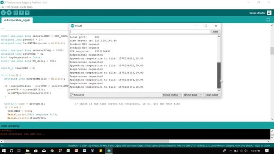Click the Arduino IDE taskbar icon
This screenshot has height=154, width=274.
(x=109, y=151)
